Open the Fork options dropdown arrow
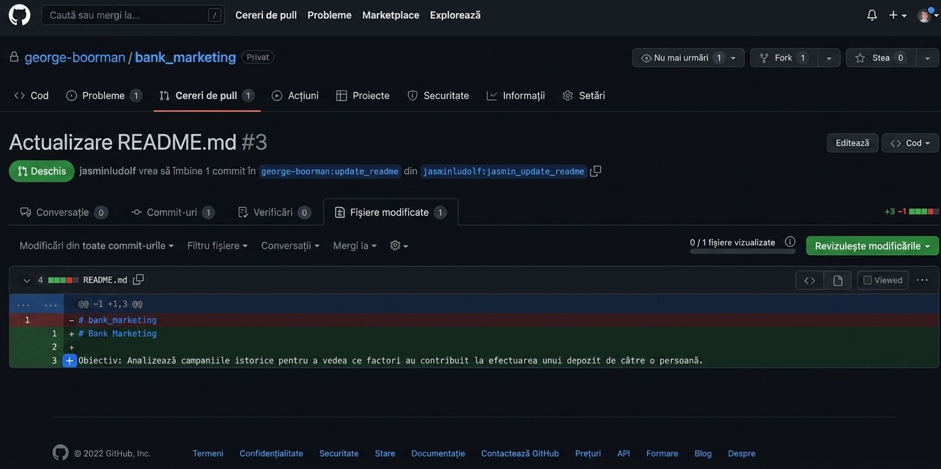This screenshot has height=469, width=941. 829,58
